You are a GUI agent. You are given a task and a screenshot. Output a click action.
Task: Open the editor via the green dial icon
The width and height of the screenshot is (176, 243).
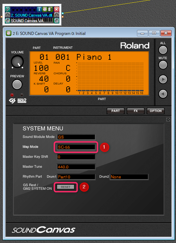[x=45, y=9]
